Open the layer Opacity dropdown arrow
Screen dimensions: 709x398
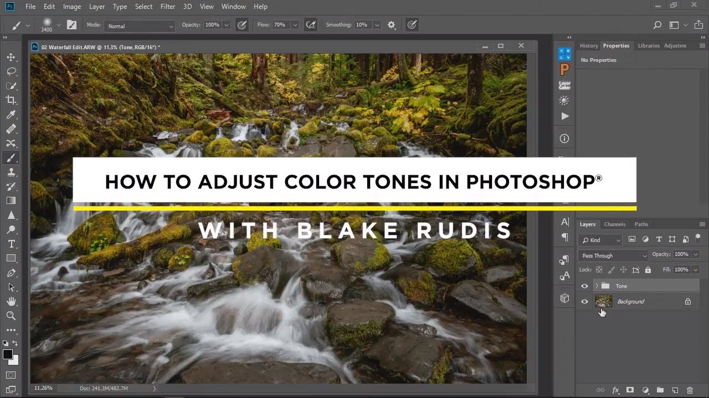coord(697,254)
